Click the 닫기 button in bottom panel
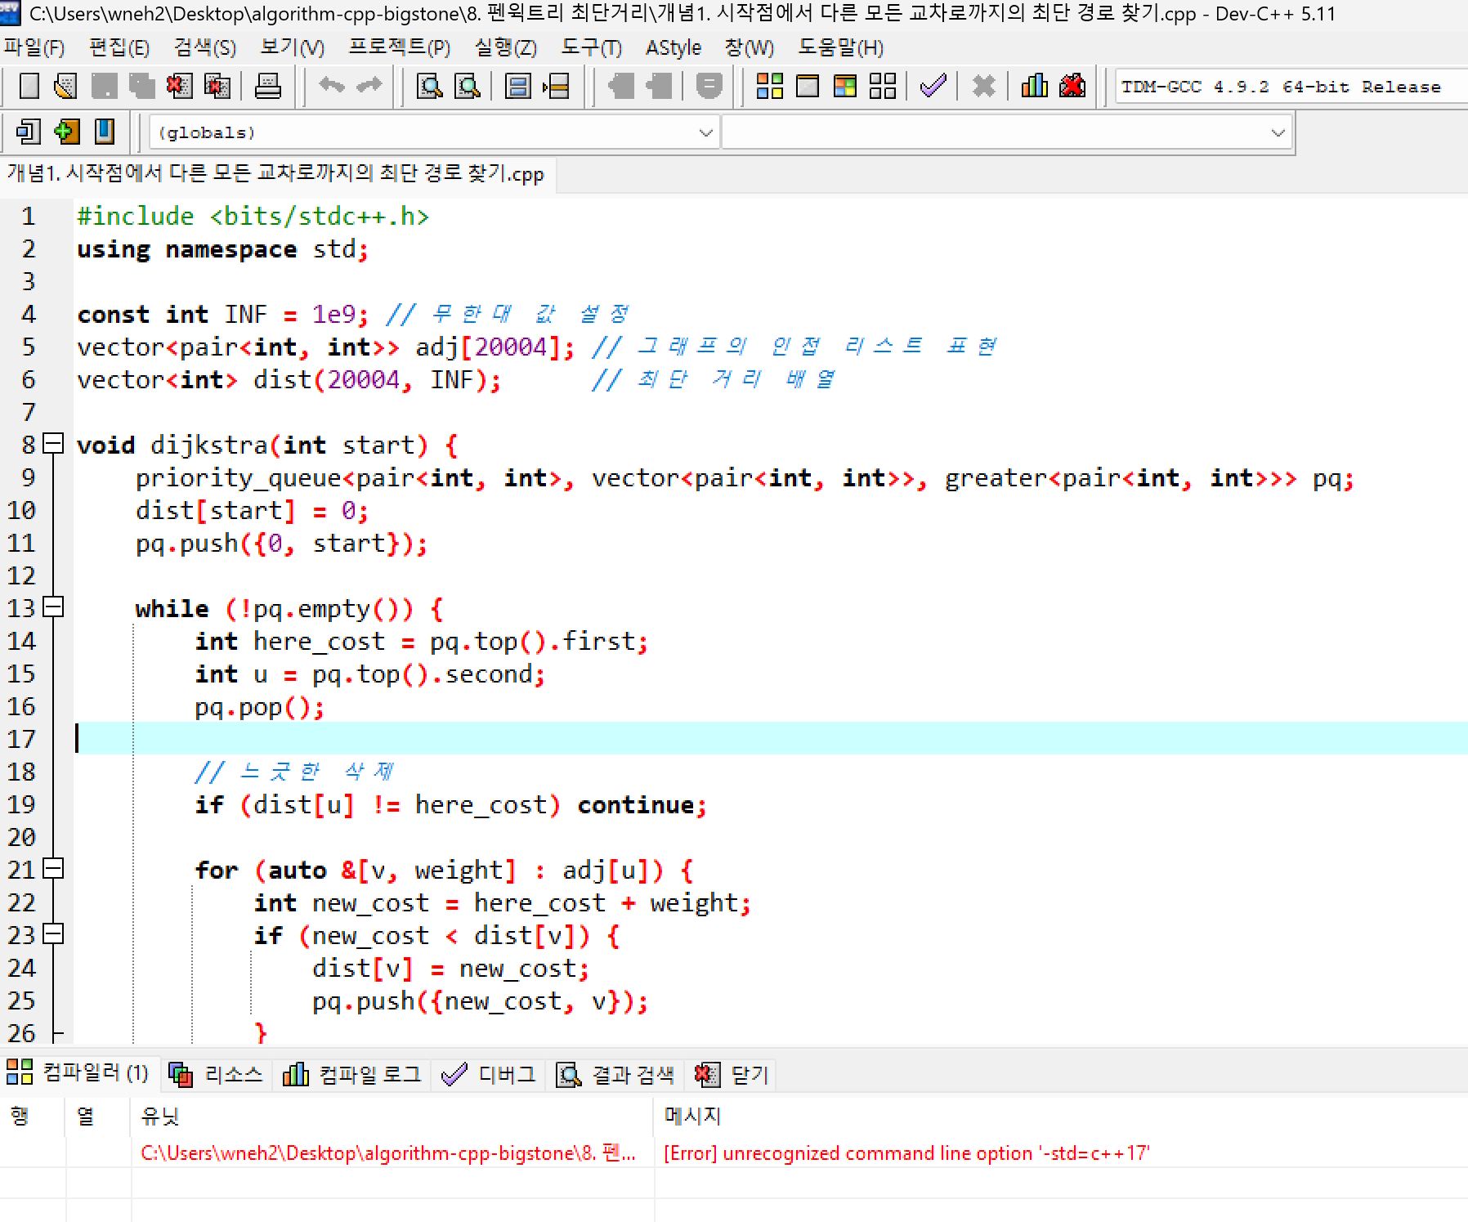The height and width of the screenshot is (1222, 1468). (x=732, y=1074)
